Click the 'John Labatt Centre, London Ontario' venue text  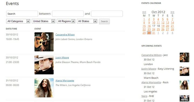pyautogui.click(x=74, y=39)
